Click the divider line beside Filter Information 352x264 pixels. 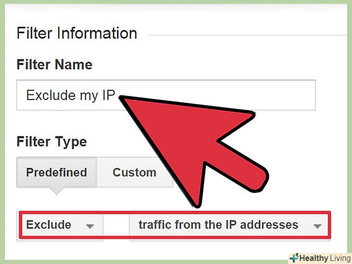[x=247, y=35]
